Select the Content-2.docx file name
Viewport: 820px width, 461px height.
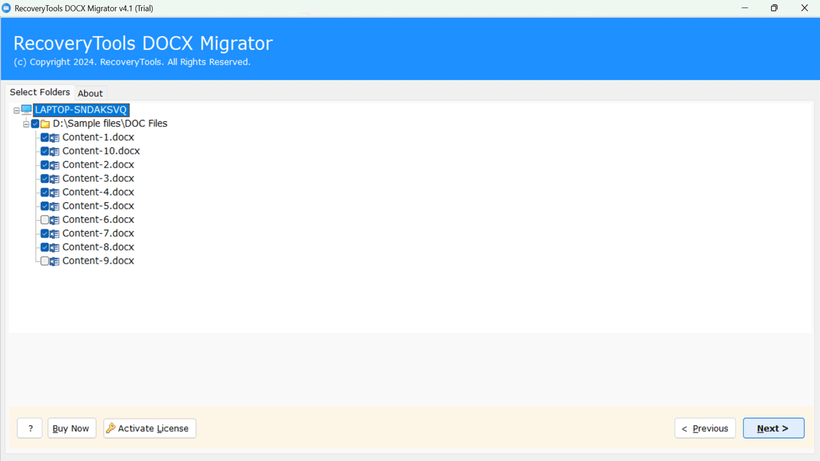coord(98,165)
